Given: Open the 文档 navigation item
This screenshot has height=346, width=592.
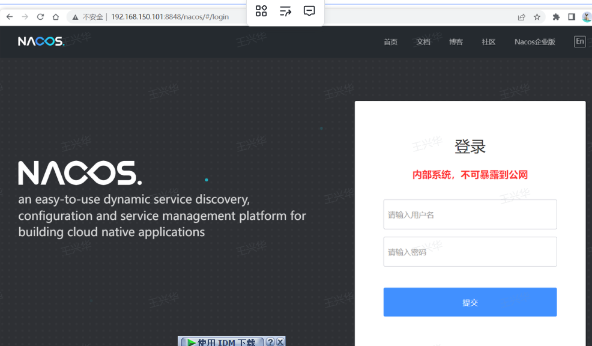Looking at the screenshot, I should (423, 42).
